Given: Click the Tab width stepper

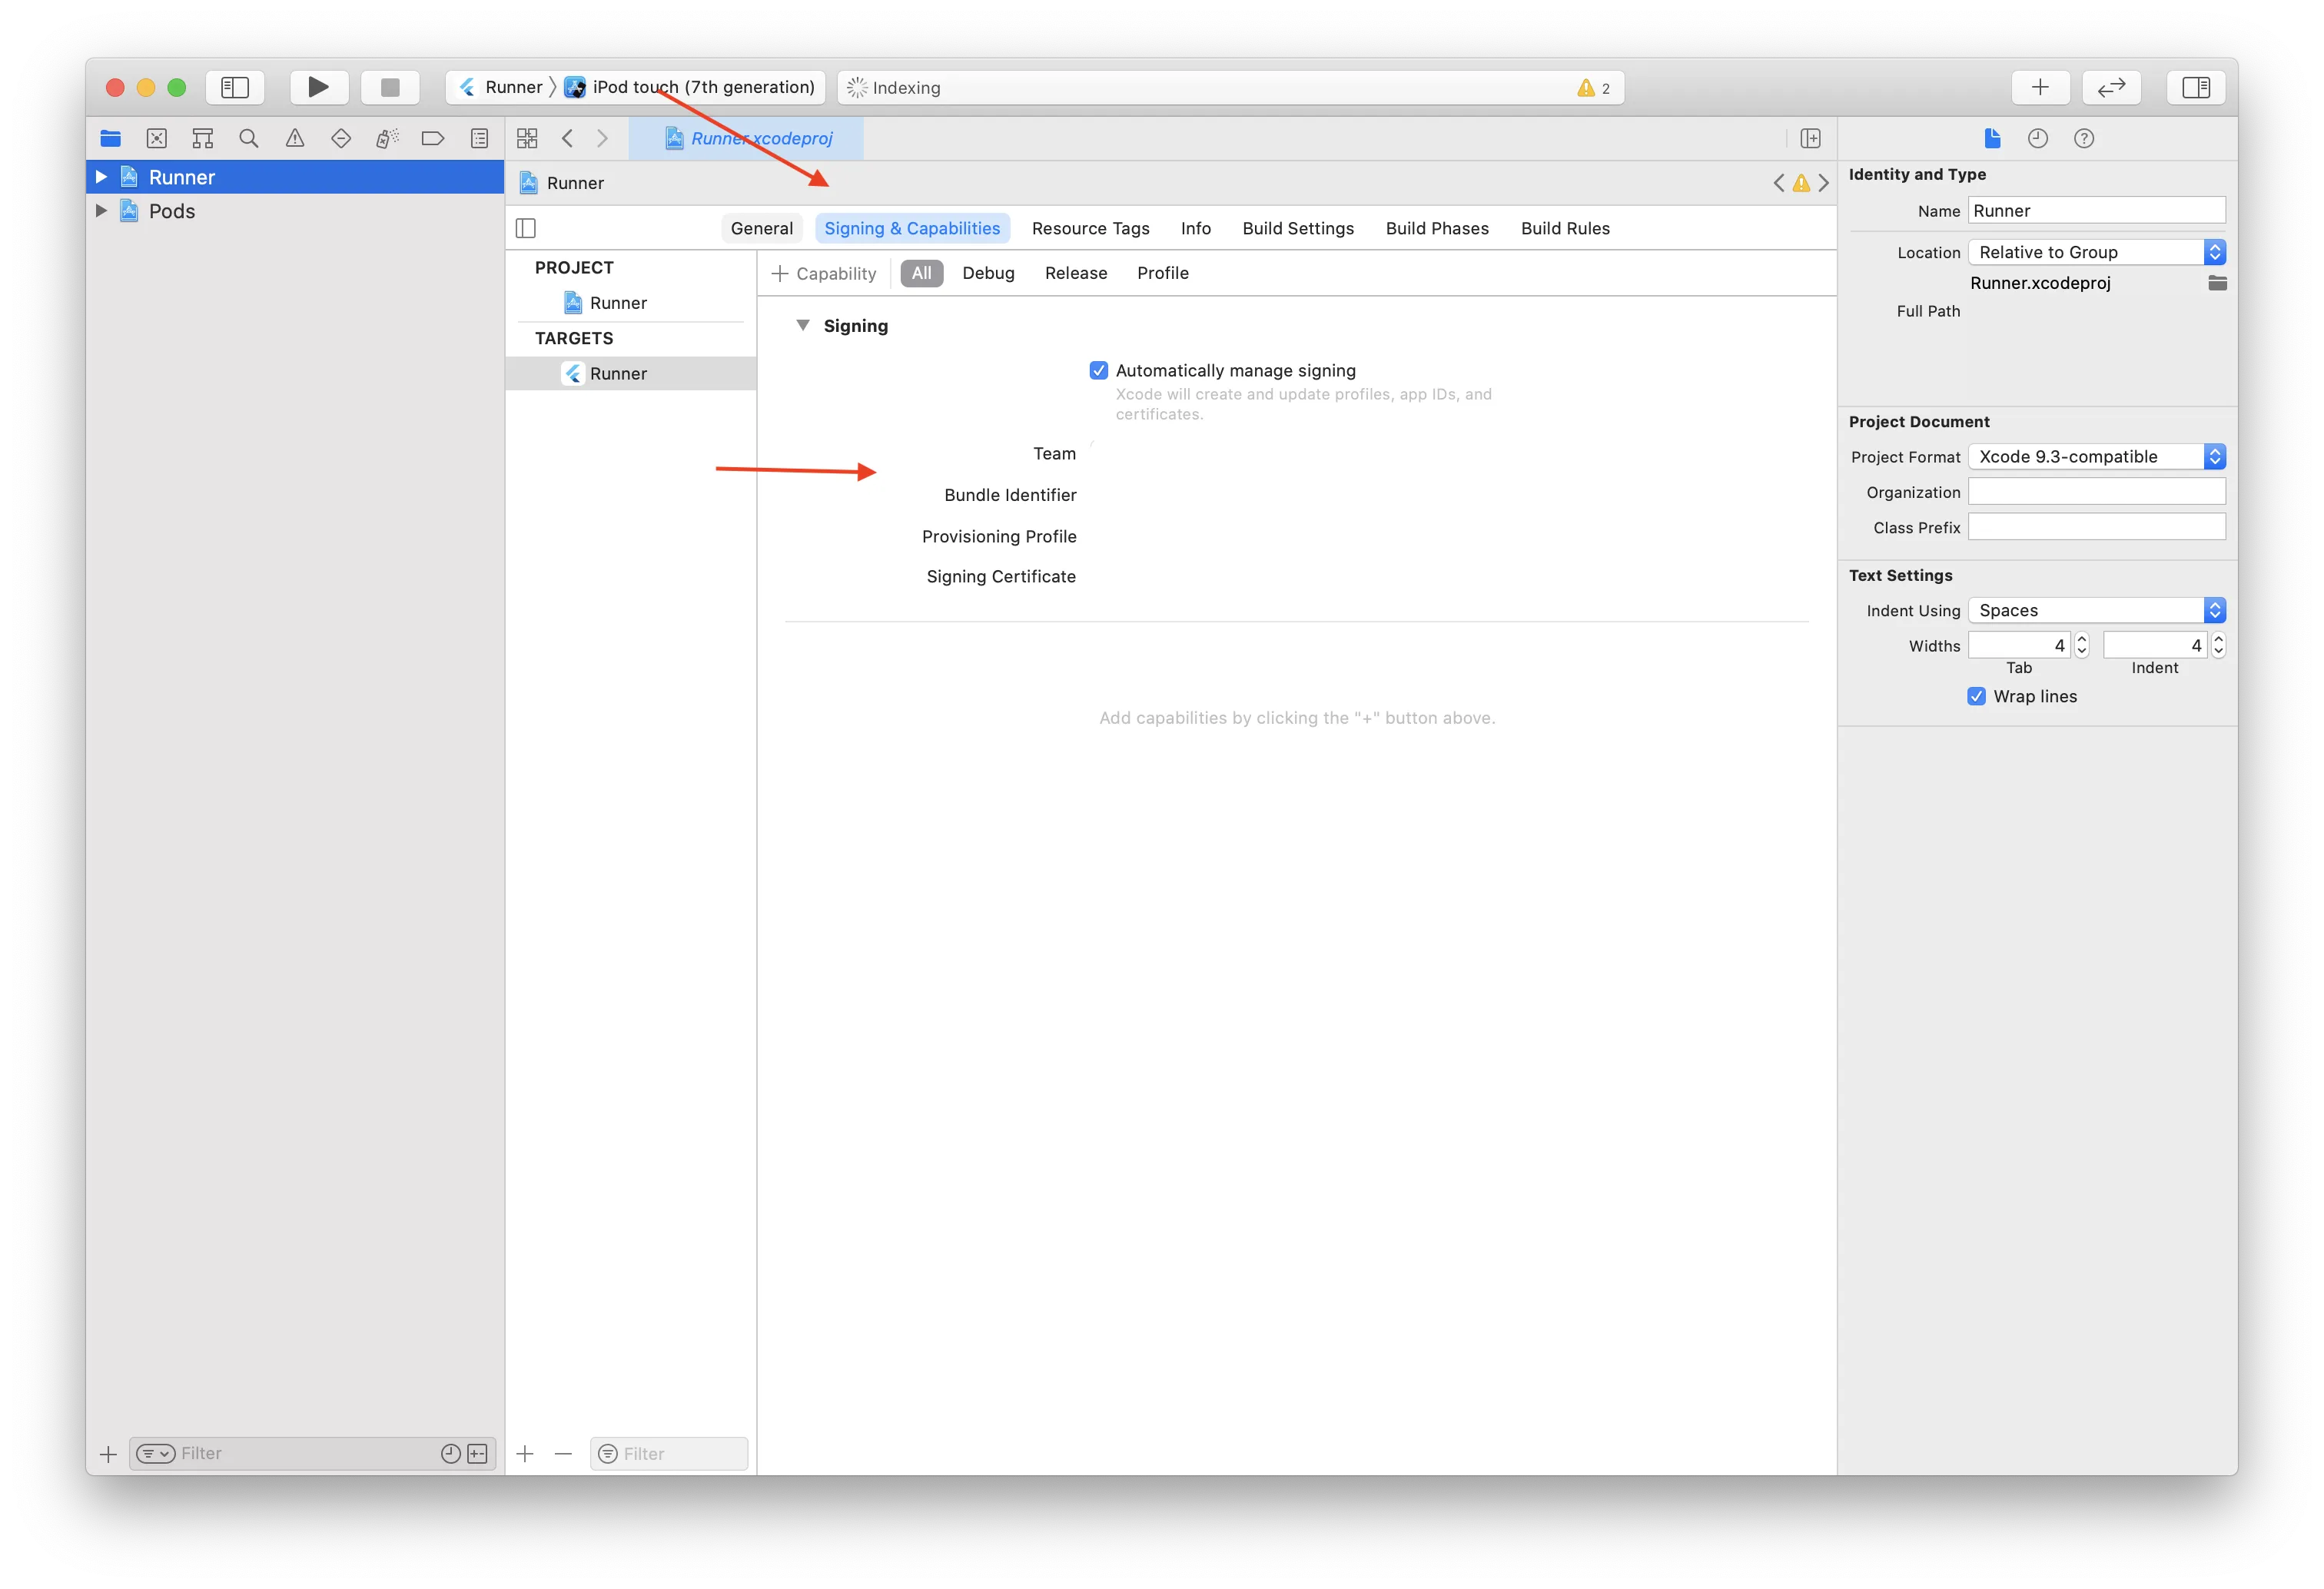Looking at the screenshot, I should (x=2081, y=645).
